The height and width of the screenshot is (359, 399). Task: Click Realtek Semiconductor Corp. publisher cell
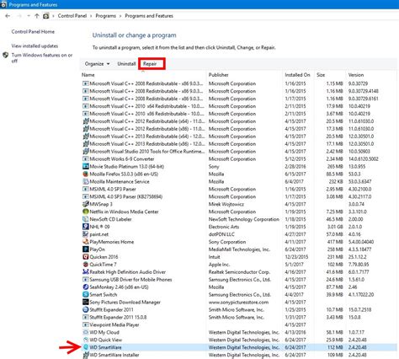tap(239, 272)
